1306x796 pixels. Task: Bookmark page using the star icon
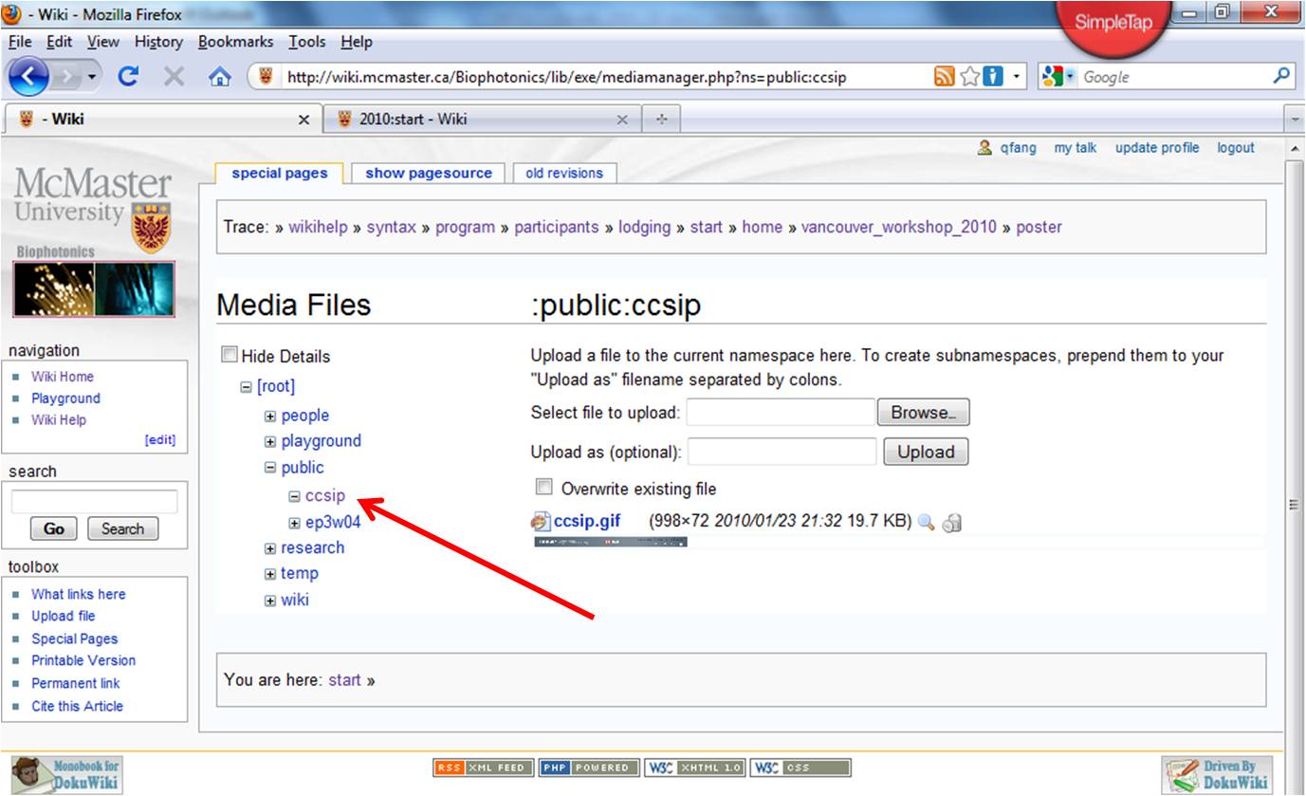(968, 78)
